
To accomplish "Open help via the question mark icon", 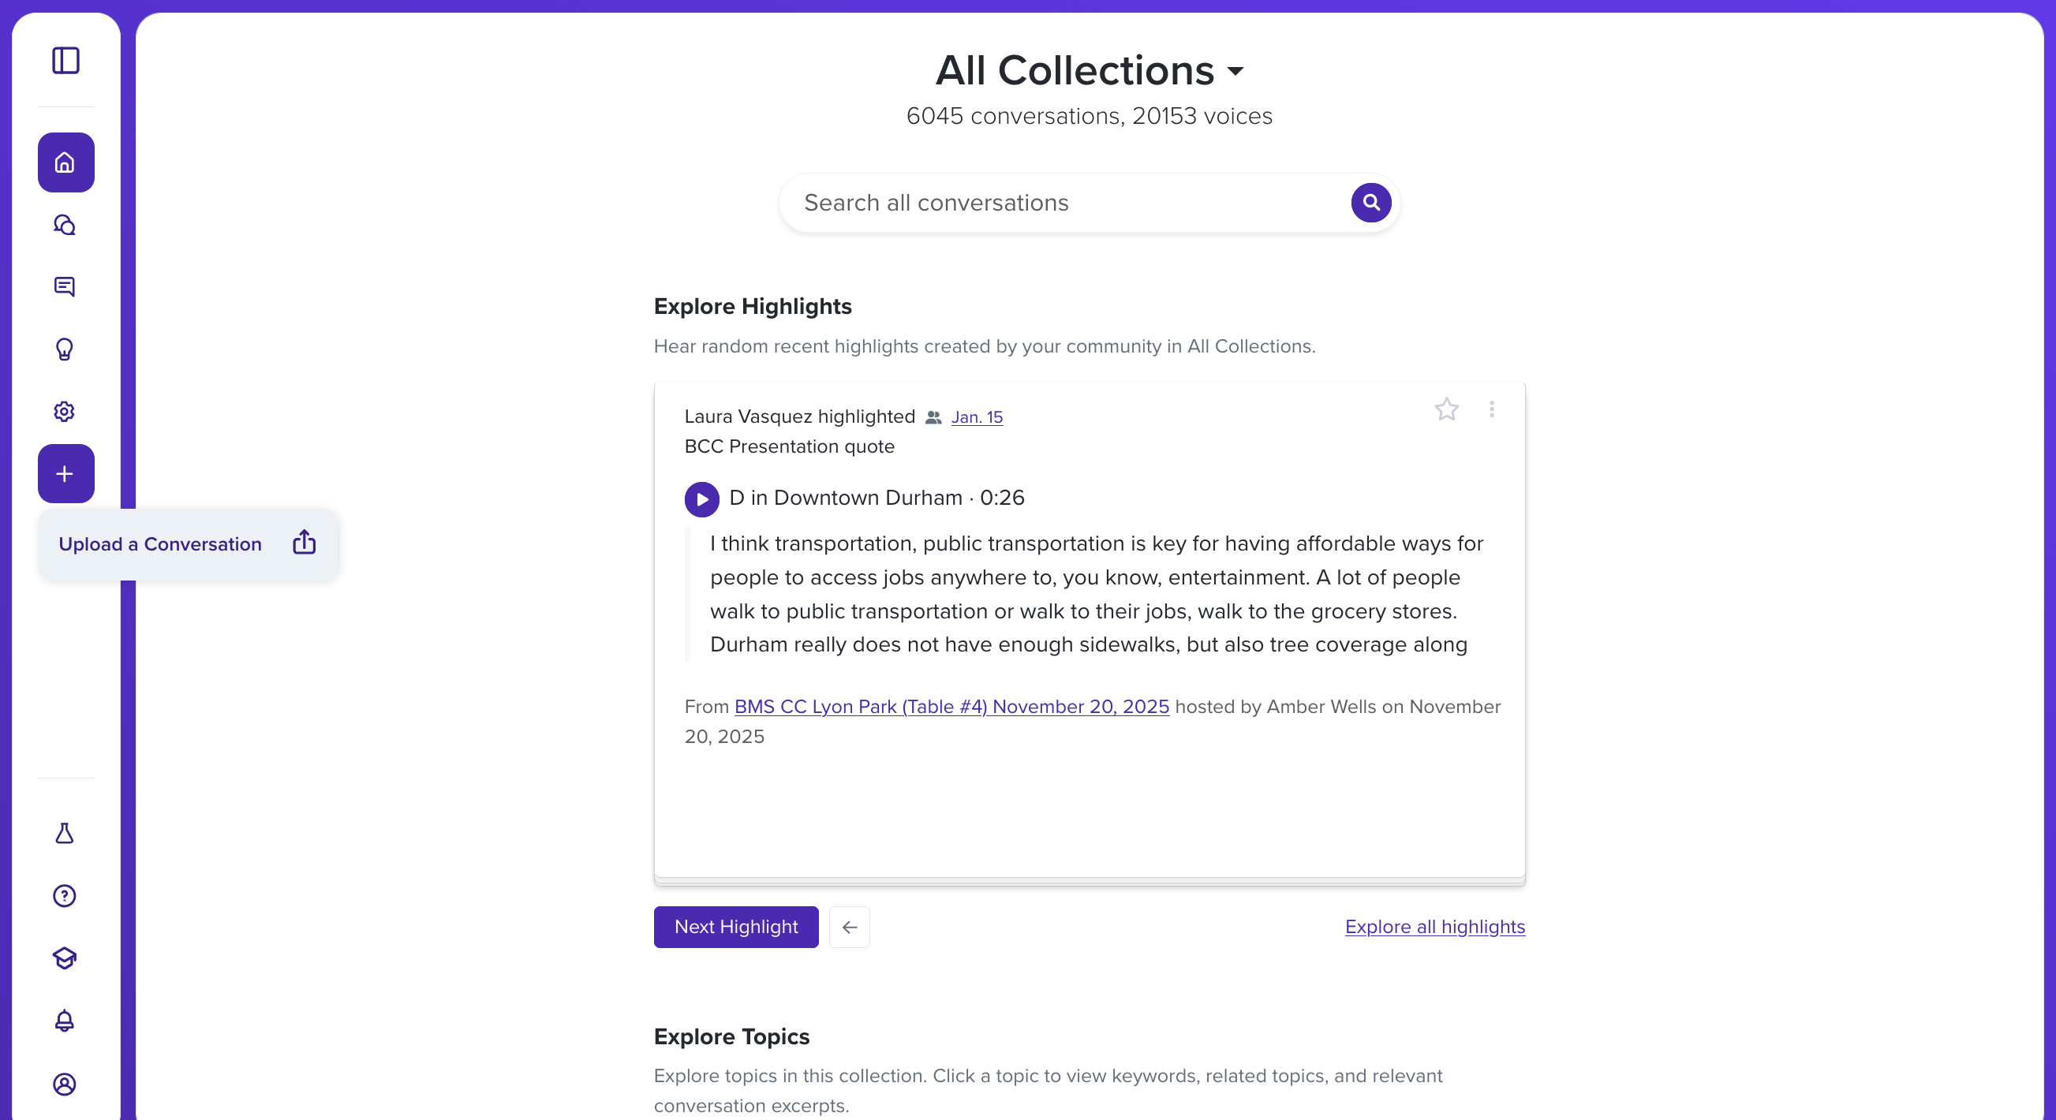I will click(x=65, y=896).
